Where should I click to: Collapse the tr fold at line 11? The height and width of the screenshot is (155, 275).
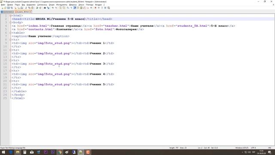pyautogui.click(x=10, y=50)
